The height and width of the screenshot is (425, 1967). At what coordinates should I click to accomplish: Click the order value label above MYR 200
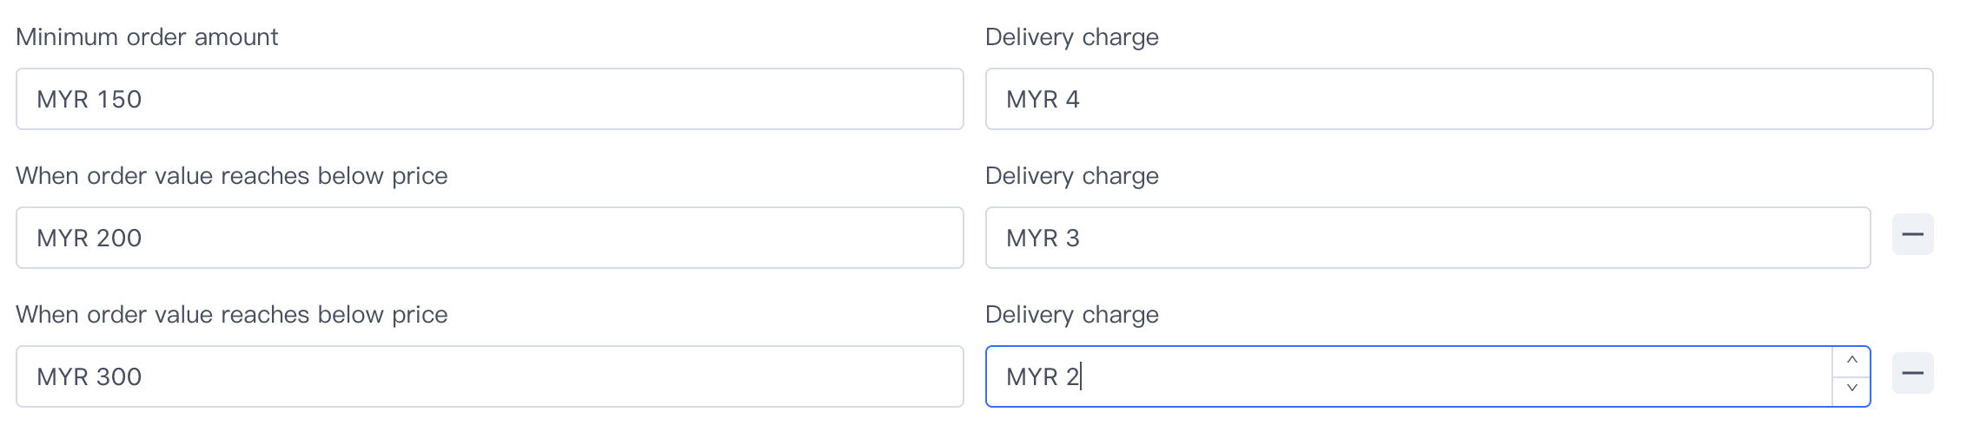pos(231,176)
